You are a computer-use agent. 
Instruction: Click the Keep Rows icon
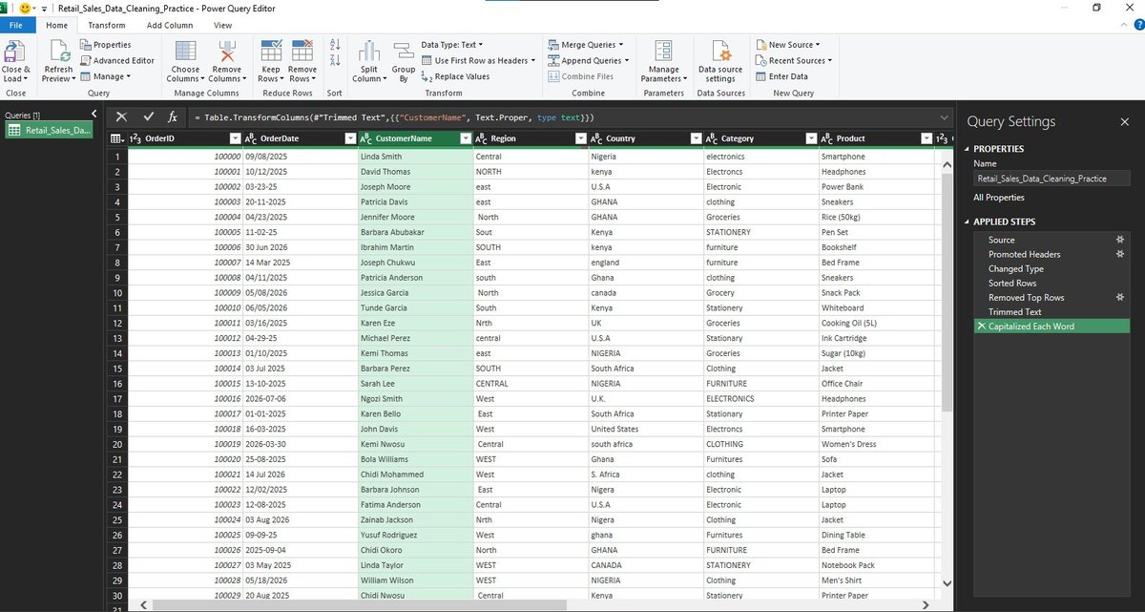pos(271,52)
